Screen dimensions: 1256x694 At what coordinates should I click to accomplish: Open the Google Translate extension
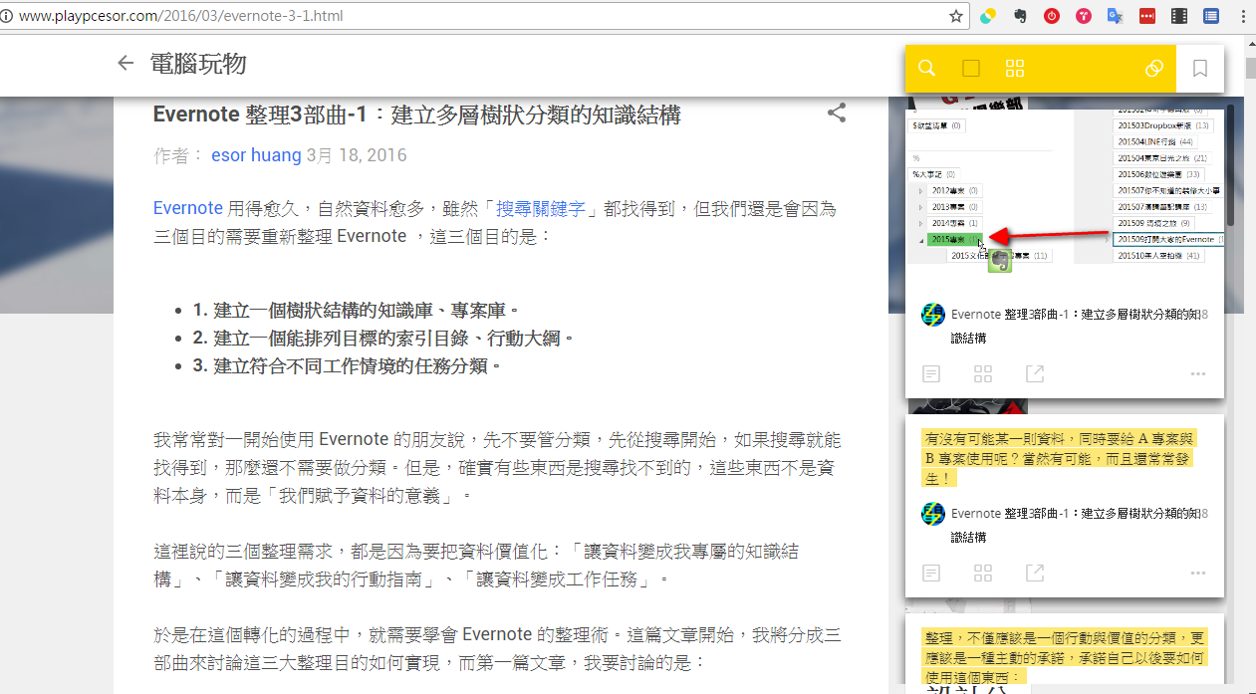[x=1116, y=16]
